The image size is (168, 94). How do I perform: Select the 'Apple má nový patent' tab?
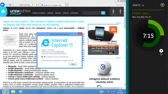coord(53,5)
